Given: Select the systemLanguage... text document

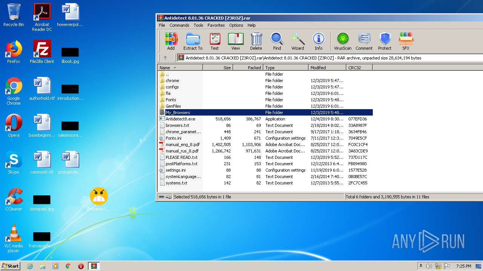Looking at the screenshot, I should [265, 177].
